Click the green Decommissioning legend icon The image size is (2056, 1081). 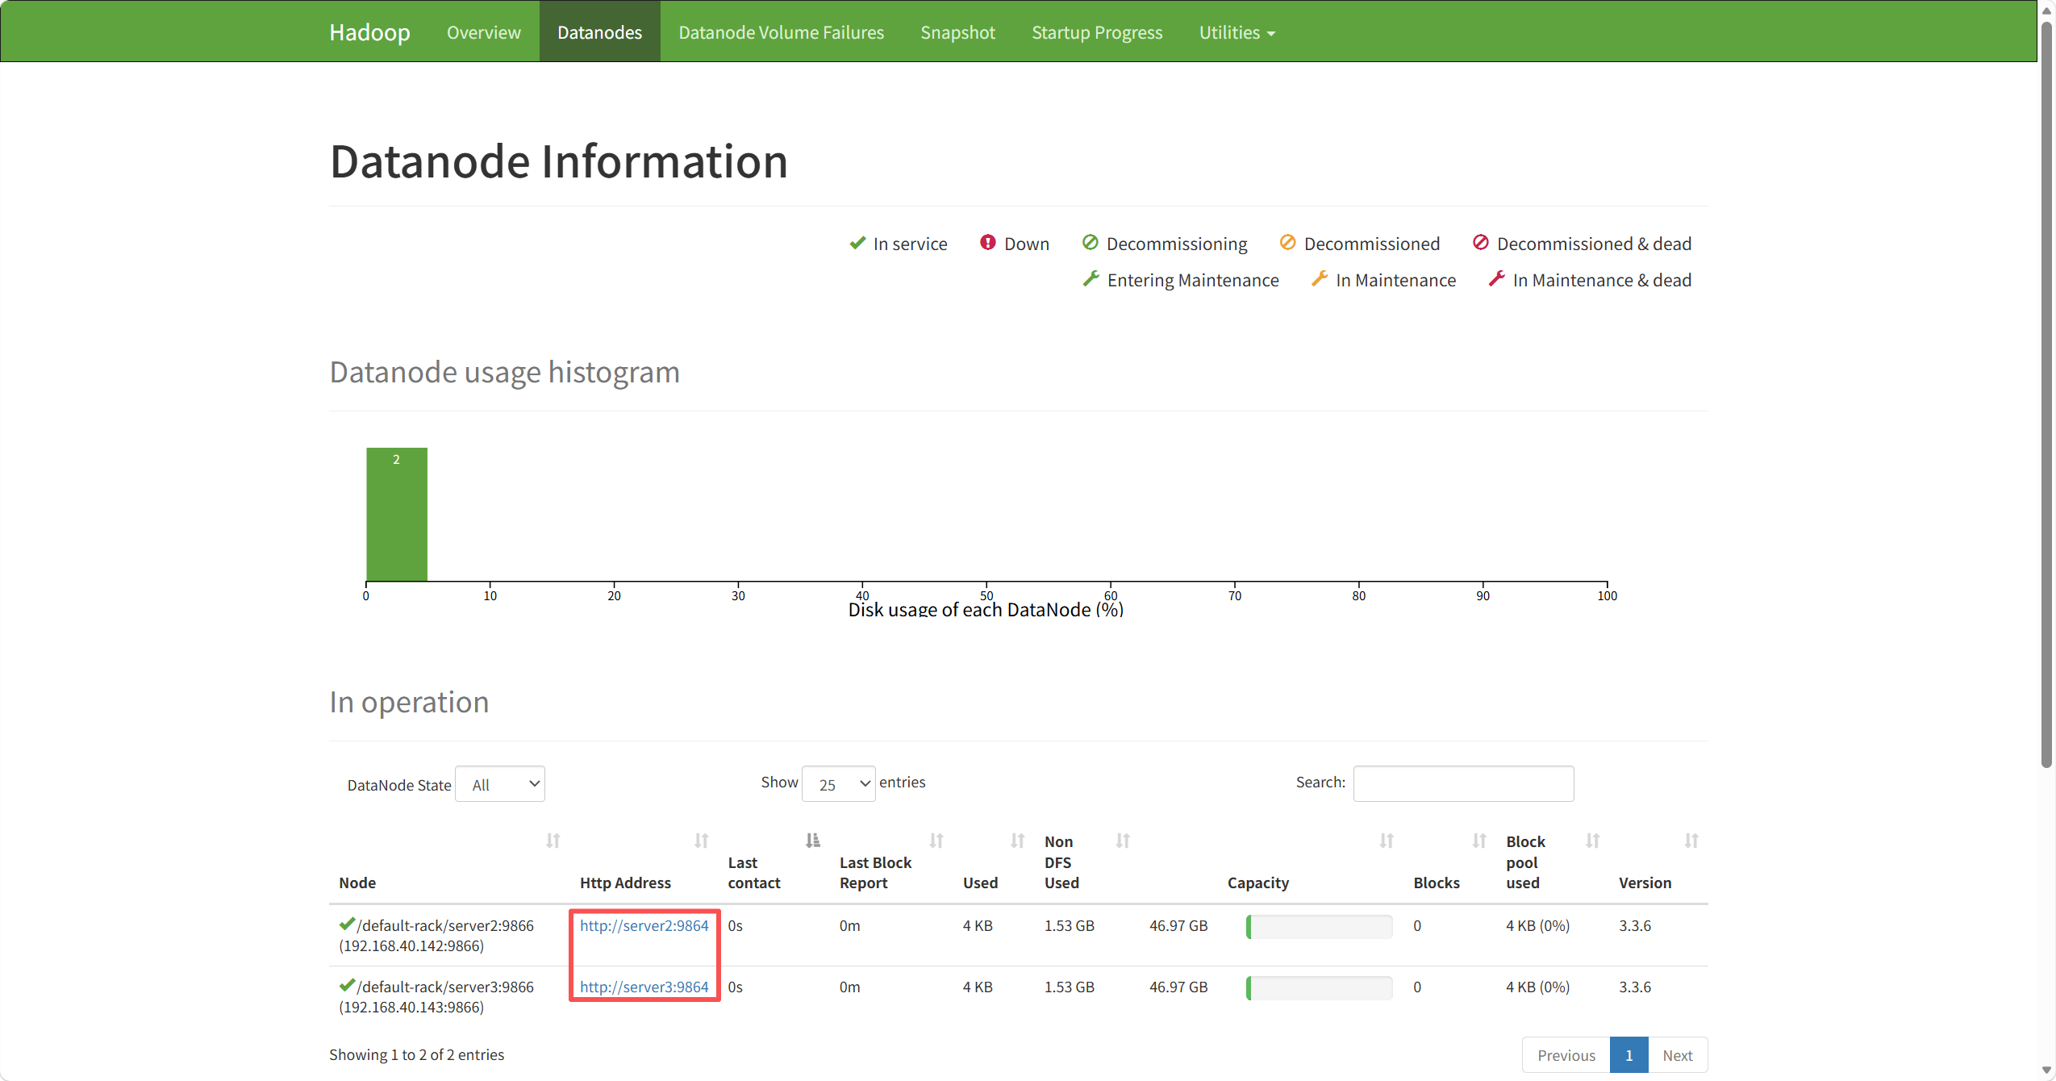[x=1090, y=242]
